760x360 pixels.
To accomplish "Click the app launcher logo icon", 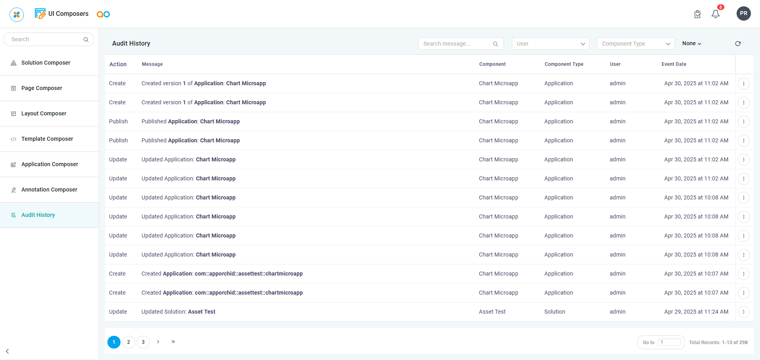I will tap(17, 15).
